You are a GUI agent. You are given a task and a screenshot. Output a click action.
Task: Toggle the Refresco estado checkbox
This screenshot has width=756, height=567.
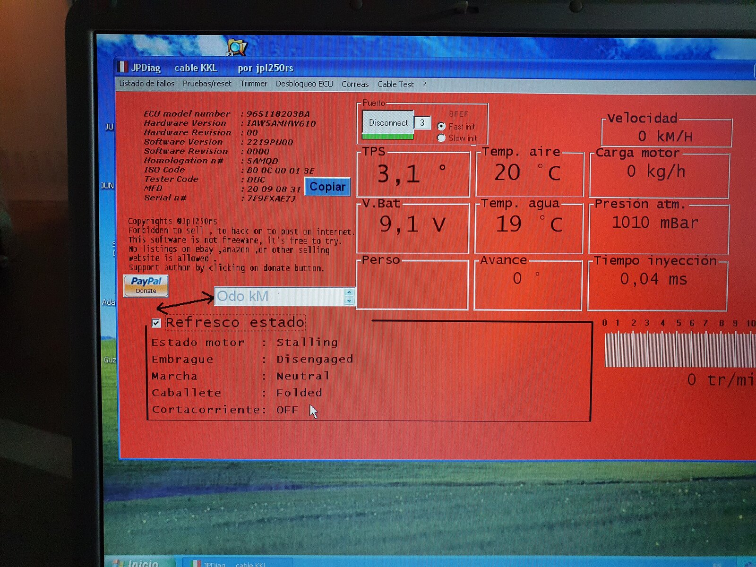tap(156, 323)
